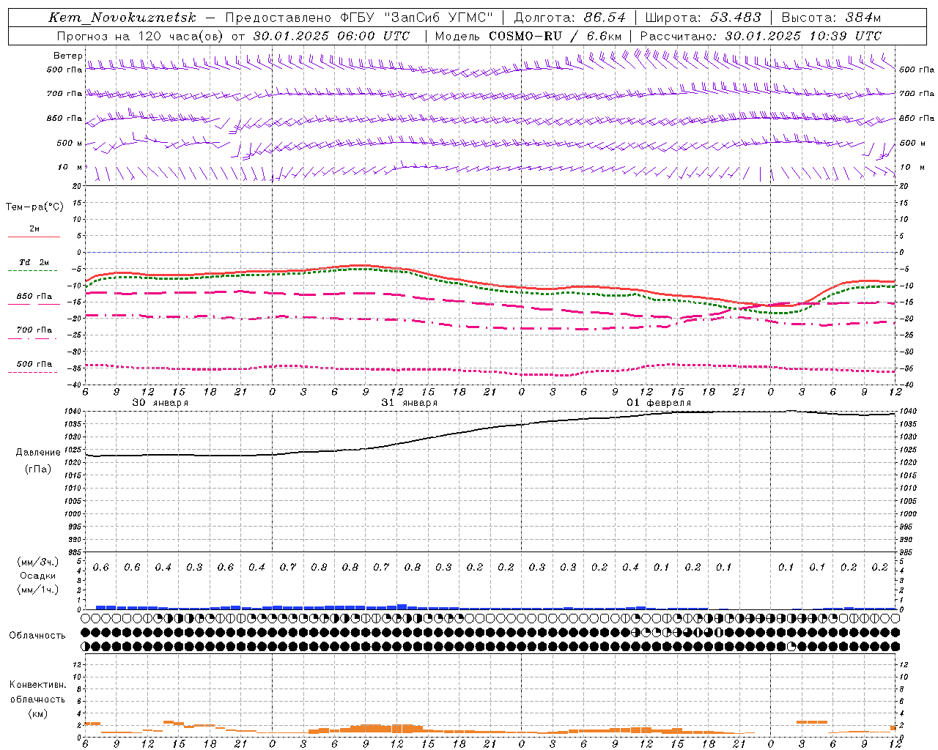This screenshot has width=938, height=750.
Task: Click the Ветер panel label
Action: 67,56
